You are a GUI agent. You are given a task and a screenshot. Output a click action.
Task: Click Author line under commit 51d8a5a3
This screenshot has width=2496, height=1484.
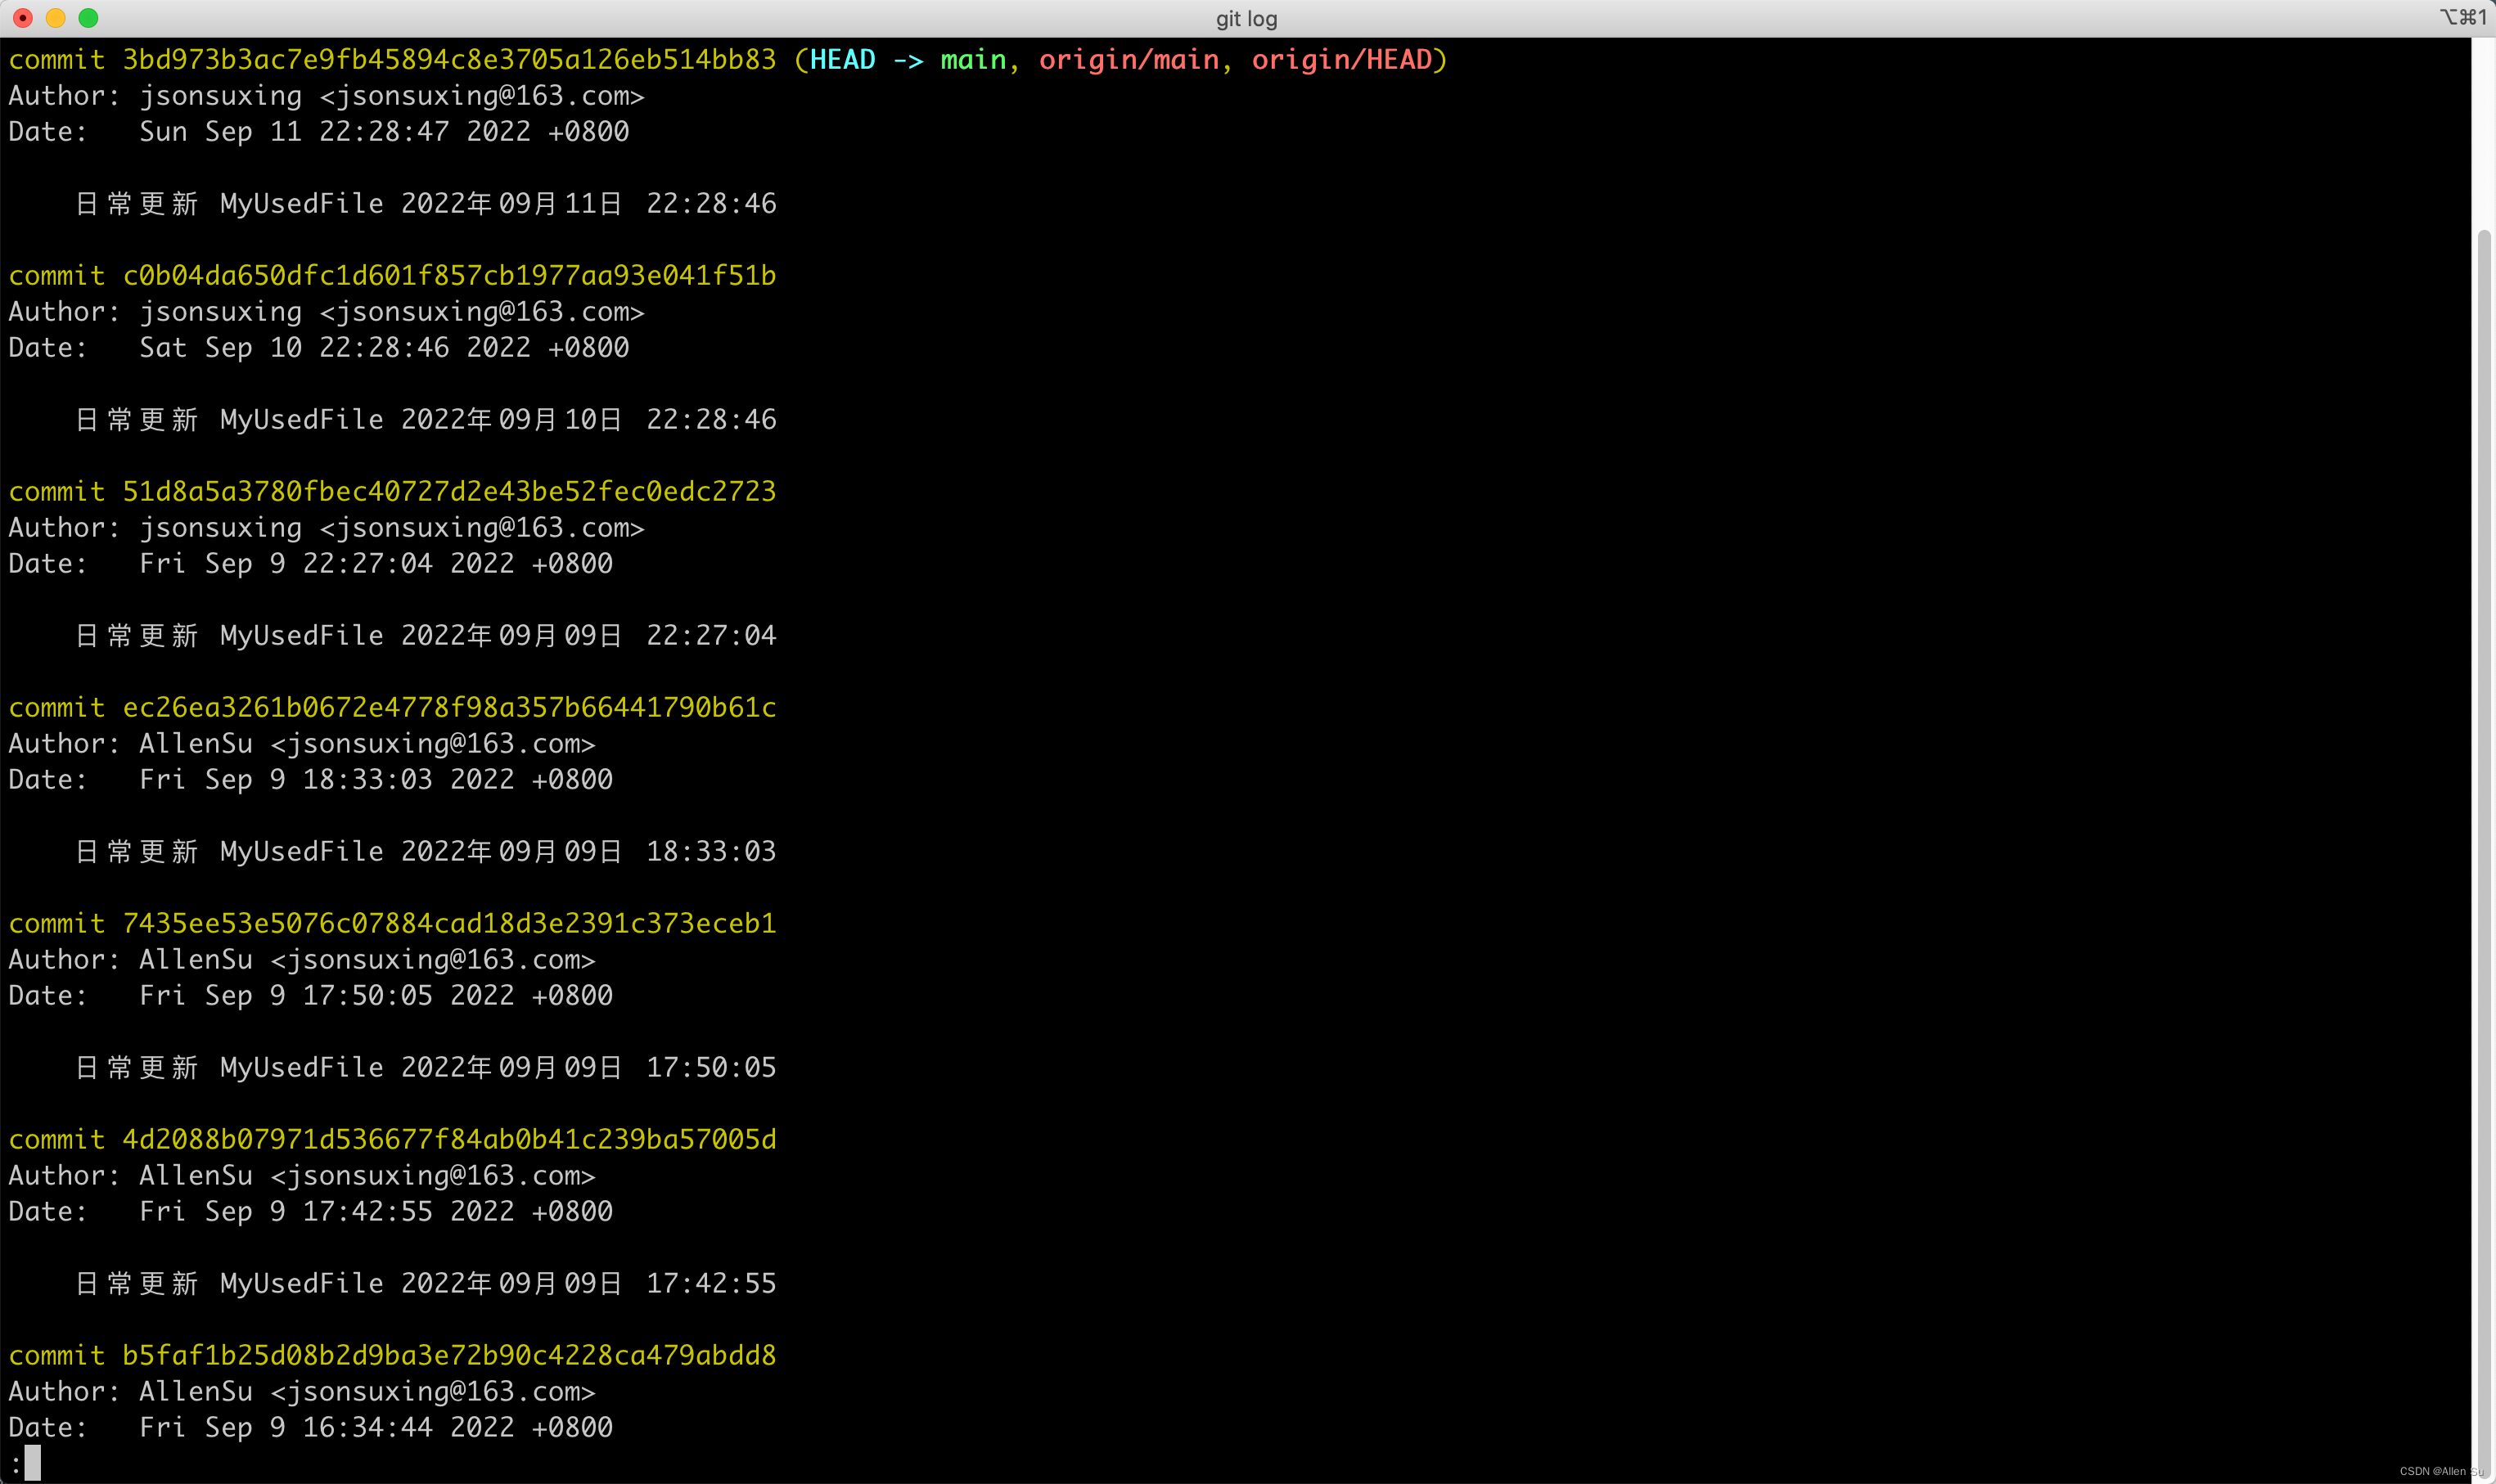click(327, 528)
